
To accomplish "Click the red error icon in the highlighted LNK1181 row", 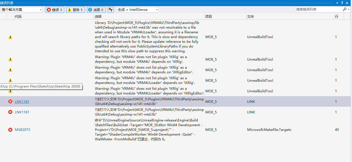I will click(x=10, y=102).
